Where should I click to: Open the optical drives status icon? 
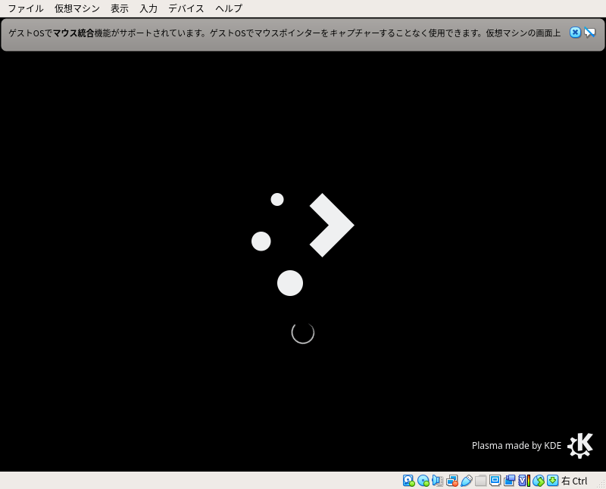pos(422,481)
